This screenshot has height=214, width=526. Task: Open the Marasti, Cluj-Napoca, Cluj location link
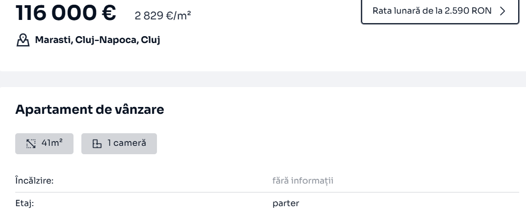[x=97, y=40]
